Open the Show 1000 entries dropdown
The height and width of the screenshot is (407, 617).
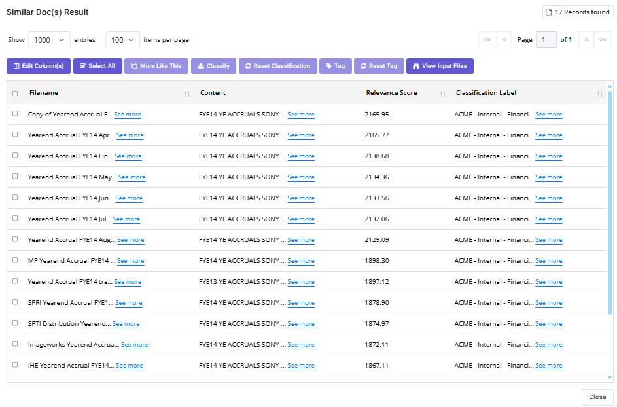point(49,40)
